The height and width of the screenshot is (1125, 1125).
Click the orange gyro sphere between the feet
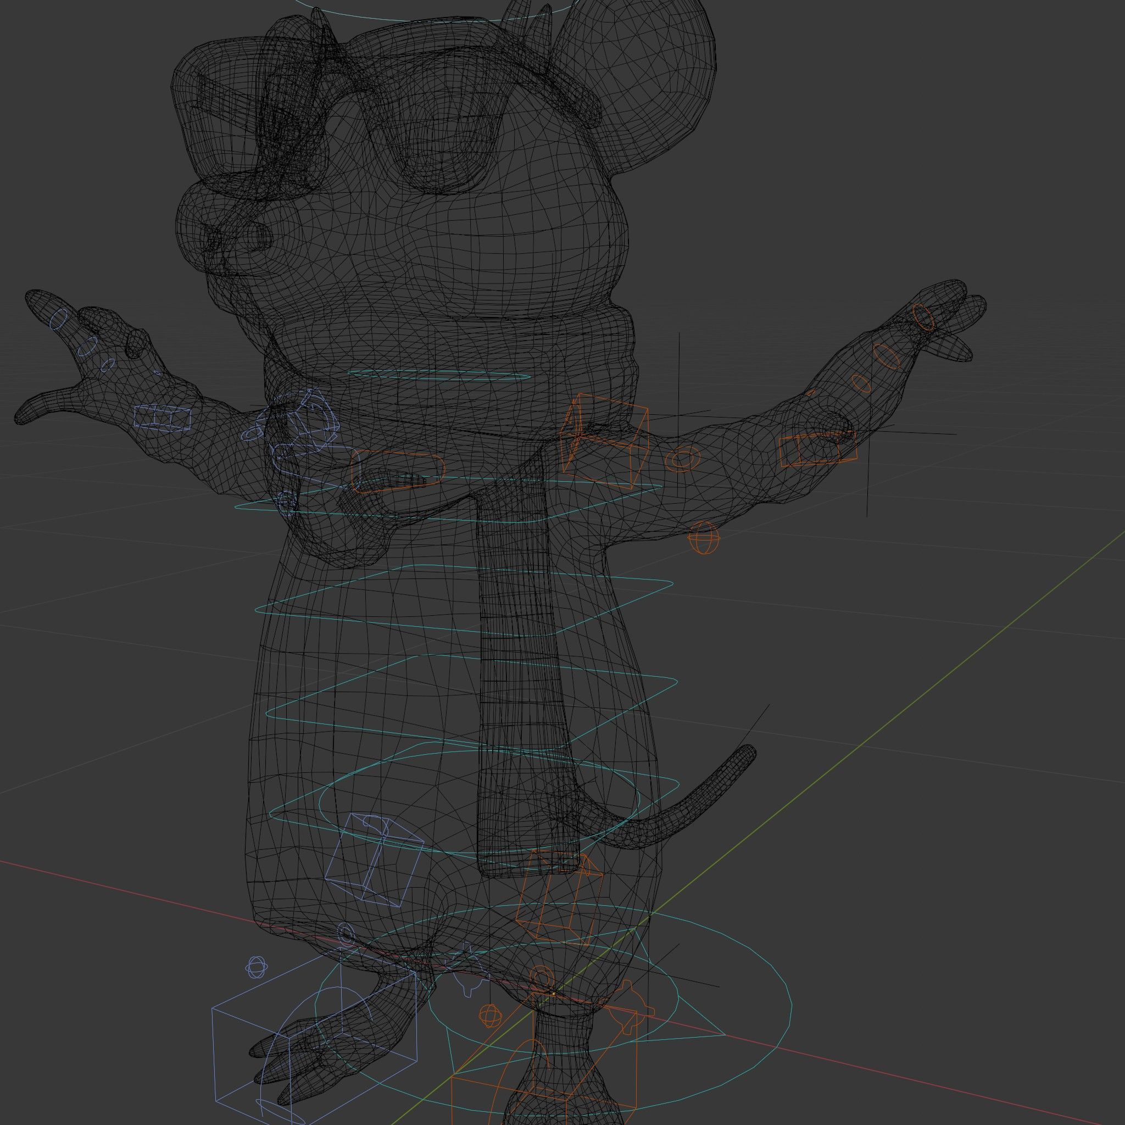tap(489, 1016)
